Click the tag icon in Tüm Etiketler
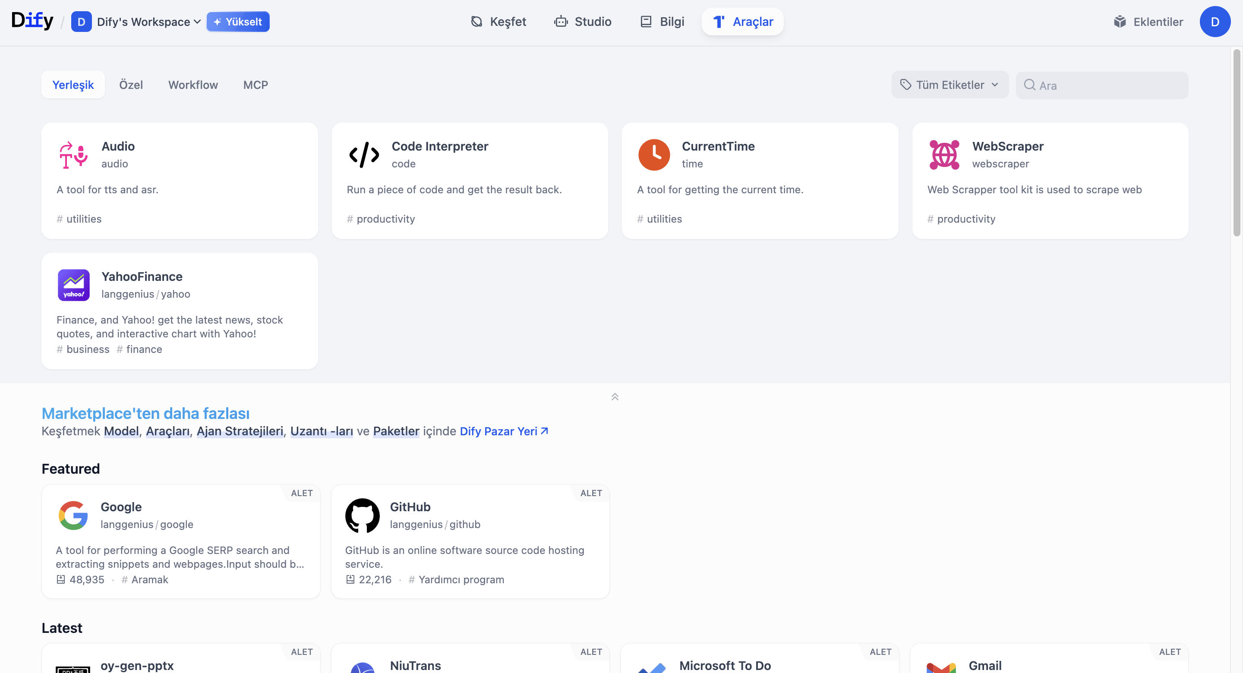This screenshot has width=1243, height=673. (905, 85)
